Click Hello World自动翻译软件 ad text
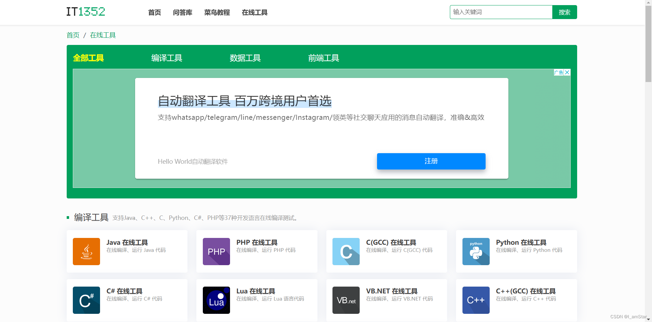Screen dimensions: 652x322 coord(193,162)
